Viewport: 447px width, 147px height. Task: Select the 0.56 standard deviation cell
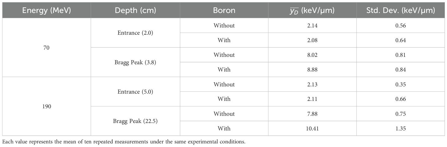(400, 26)
